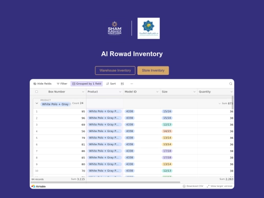Toggle the select-all checkbox in header
The image size is (264, 198).
click(37, 92)
